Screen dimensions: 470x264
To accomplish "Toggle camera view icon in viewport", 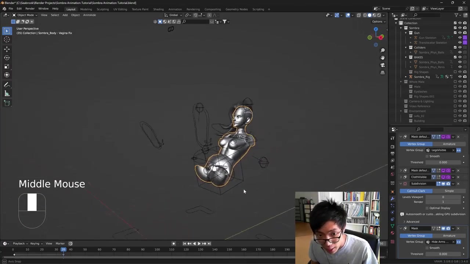I will pyautogui.click(x=383, y=65).
